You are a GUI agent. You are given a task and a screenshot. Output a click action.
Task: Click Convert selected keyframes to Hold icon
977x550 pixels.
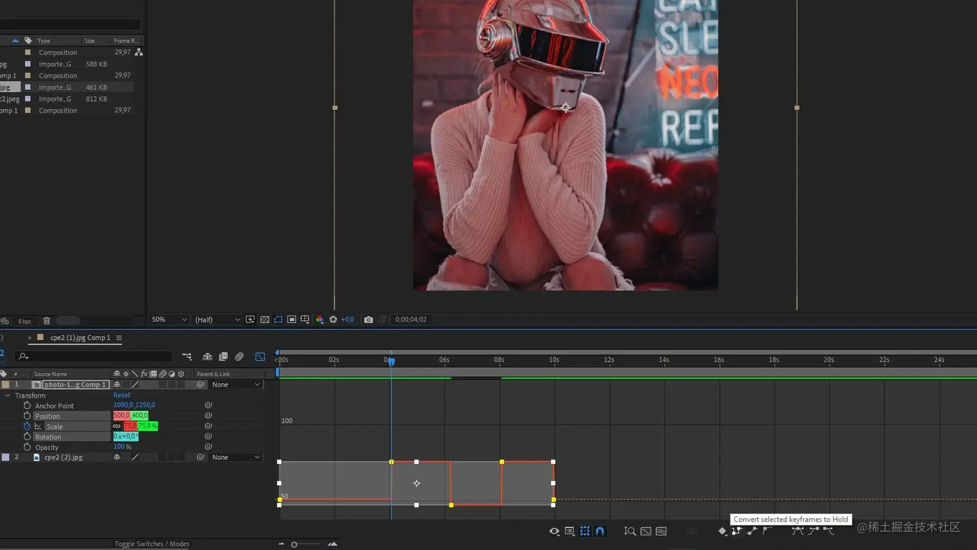[737, 531]
